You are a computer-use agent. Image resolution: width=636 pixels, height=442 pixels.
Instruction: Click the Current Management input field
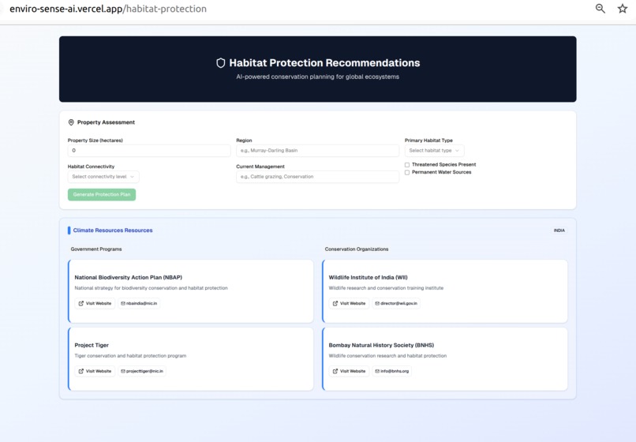coord(317,177)
